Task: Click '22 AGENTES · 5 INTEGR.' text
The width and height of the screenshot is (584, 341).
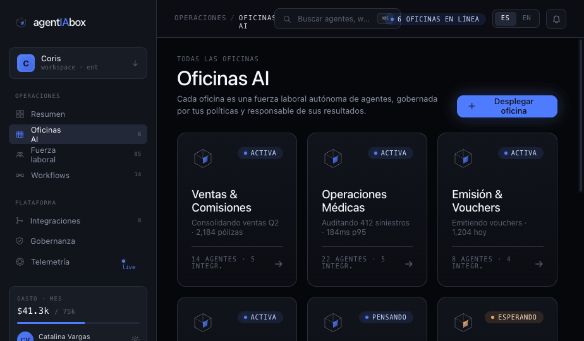Action: coord(353,263)
